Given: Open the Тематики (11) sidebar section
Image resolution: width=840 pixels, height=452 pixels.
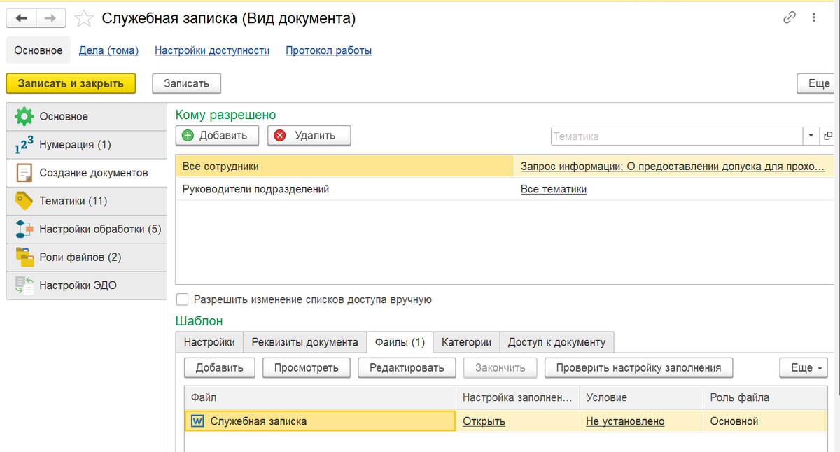Looking at the screenshot, I should (86, 201).
